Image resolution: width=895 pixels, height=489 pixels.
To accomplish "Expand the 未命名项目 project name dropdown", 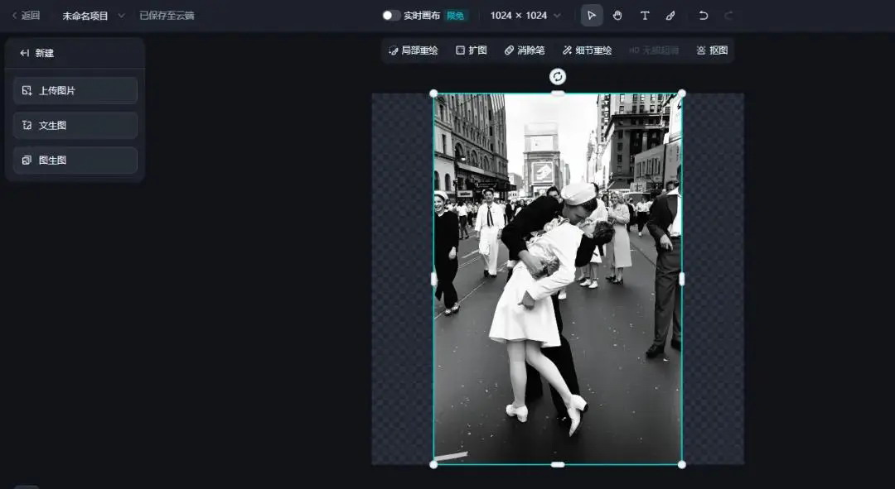I will 122,16.
